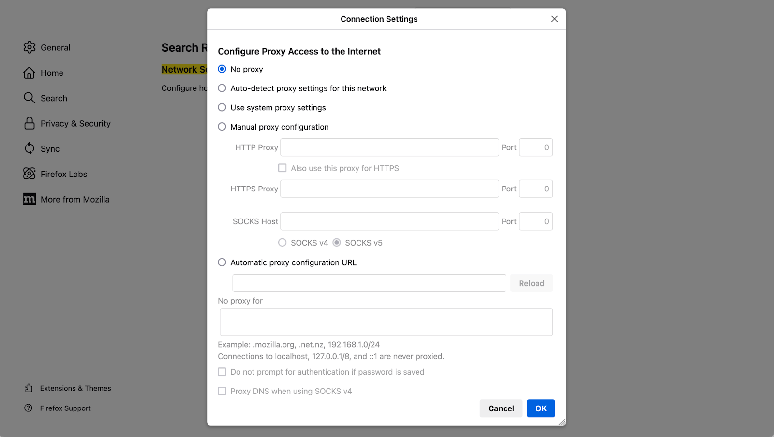The height and width of the screenshot is (437, 774).
Task: Open the Firefox Labs icon
Action: (30, 174)
